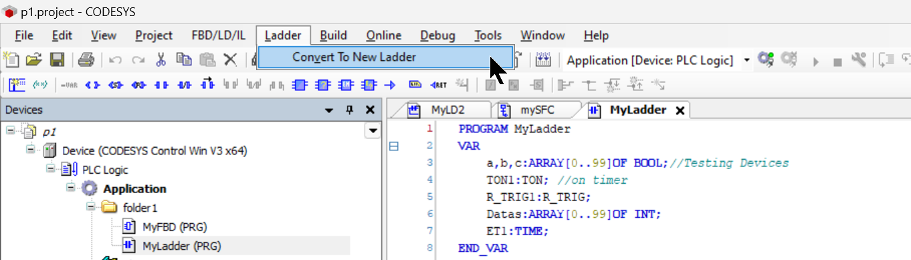Insert a coil element

click(92, 85)
